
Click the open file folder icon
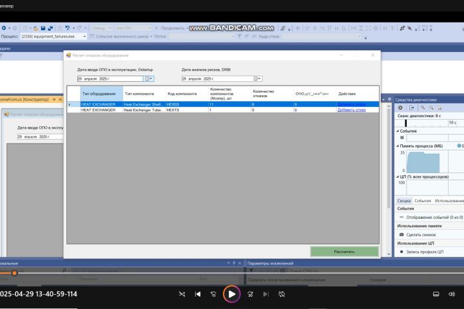coord(35,28)
